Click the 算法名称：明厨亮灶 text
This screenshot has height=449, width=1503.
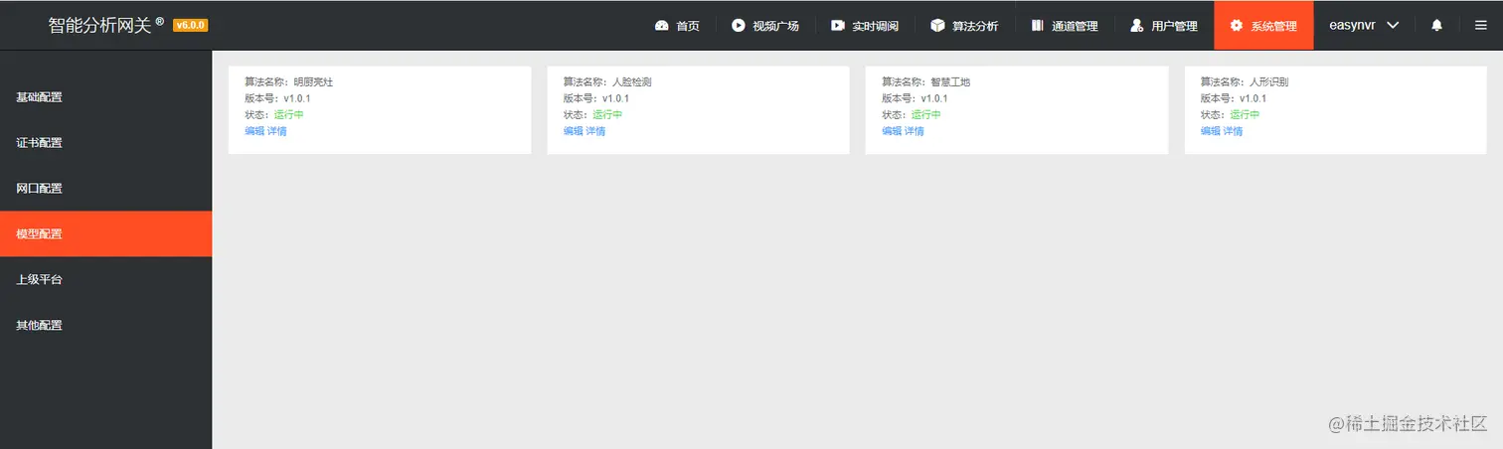[289, 82]
